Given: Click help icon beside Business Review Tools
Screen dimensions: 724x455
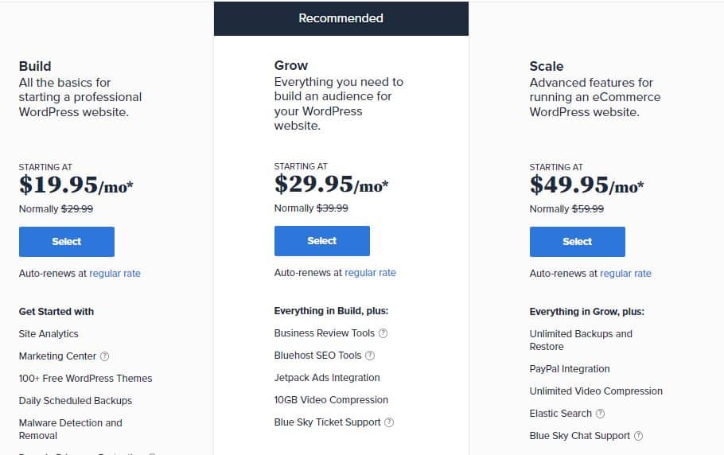Looking at the screenshot, I should (x=383, y=333).
